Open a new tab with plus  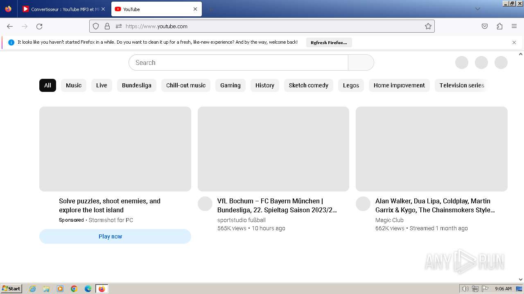(x=210, y=9)
